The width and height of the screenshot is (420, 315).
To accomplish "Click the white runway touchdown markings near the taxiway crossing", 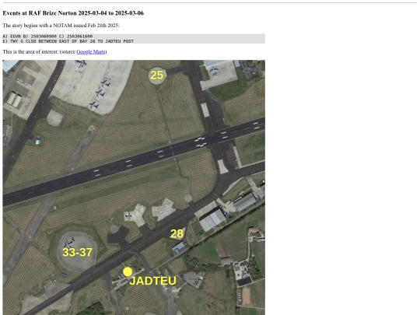I will tap(201, 142).
